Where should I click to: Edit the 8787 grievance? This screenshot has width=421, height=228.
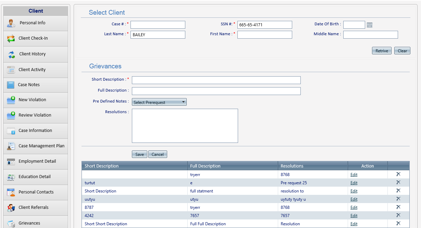click(x=354, y=207)
